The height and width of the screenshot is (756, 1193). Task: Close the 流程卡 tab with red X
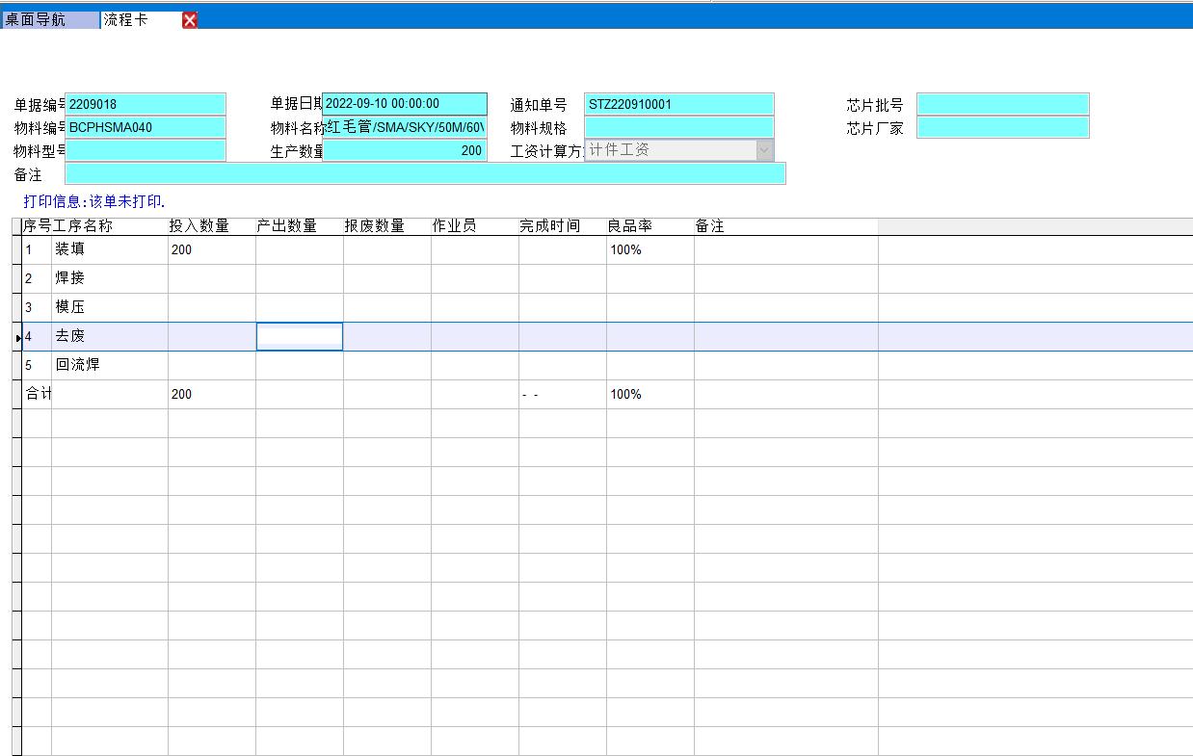click(x=190, y=20)
